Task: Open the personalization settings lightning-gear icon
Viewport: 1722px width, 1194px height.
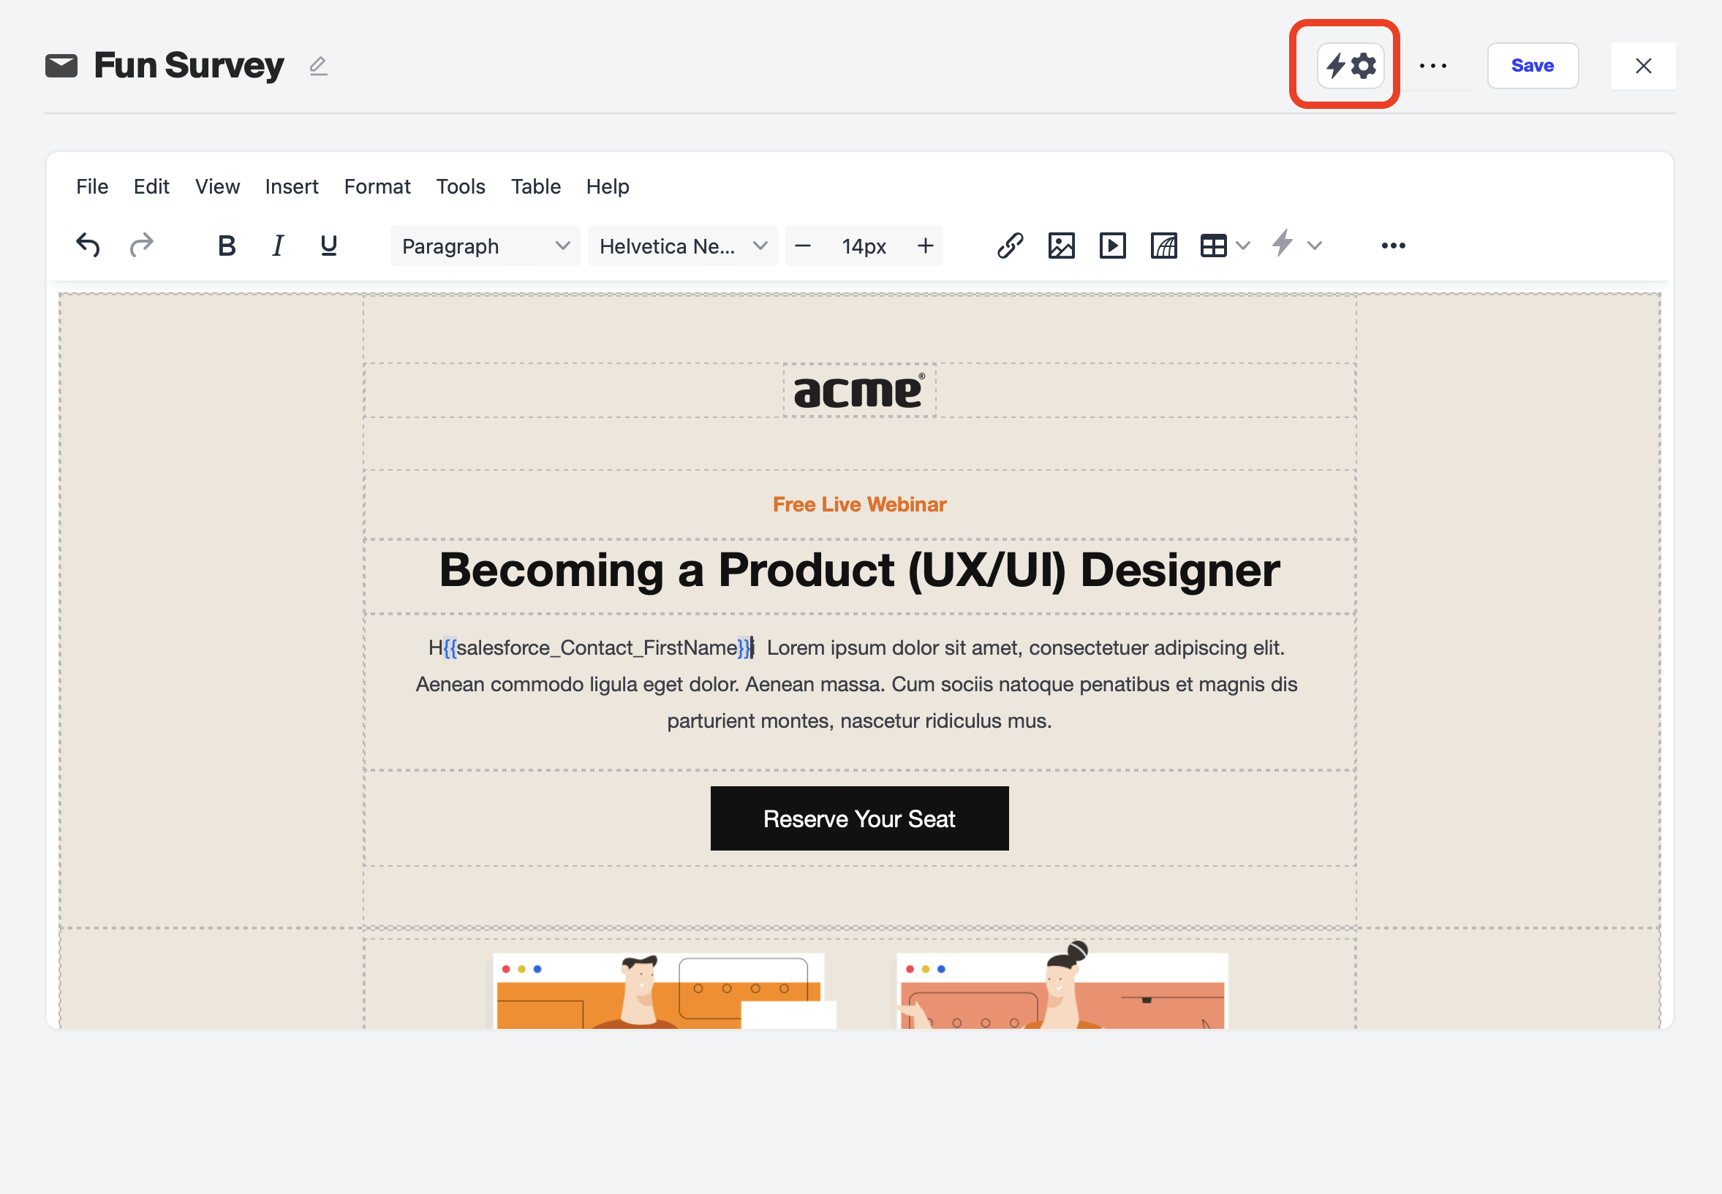Action: pos(1350,66)
